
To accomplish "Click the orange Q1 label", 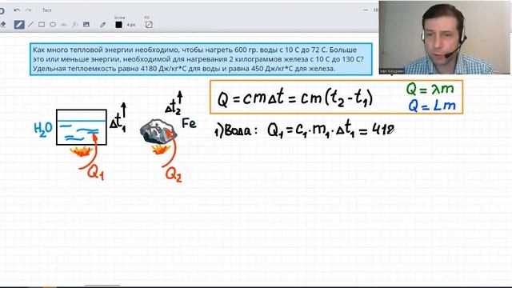I will coord(96,172).
